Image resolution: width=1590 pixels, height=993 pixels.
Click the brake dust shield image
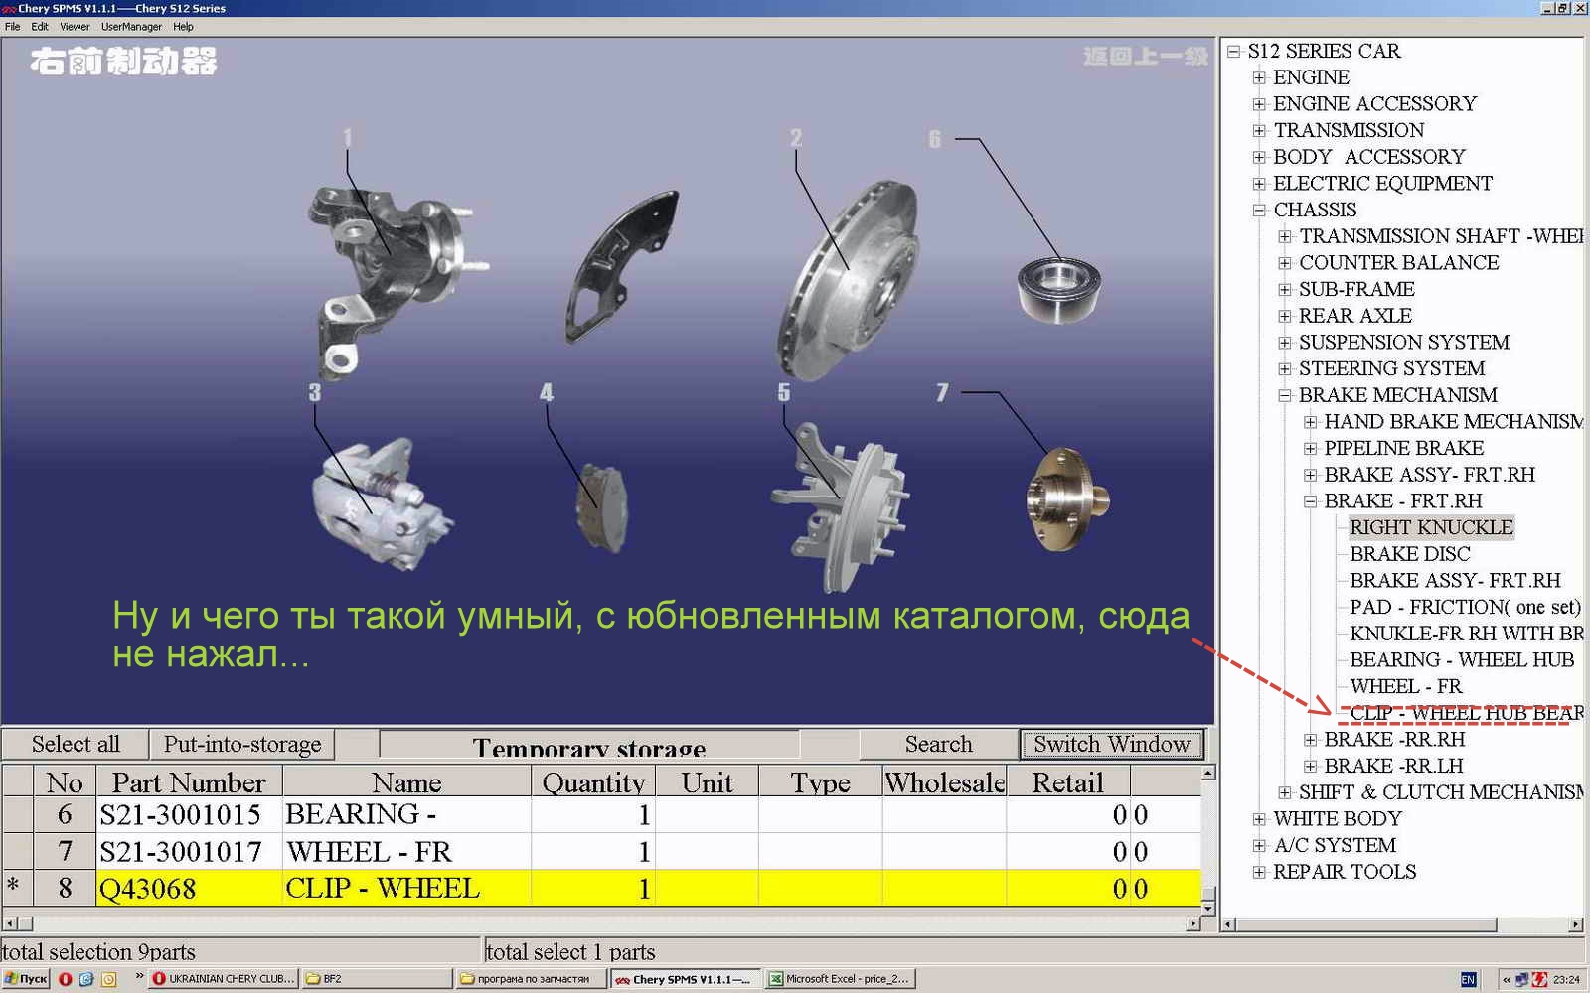click(x=621, y=266)
